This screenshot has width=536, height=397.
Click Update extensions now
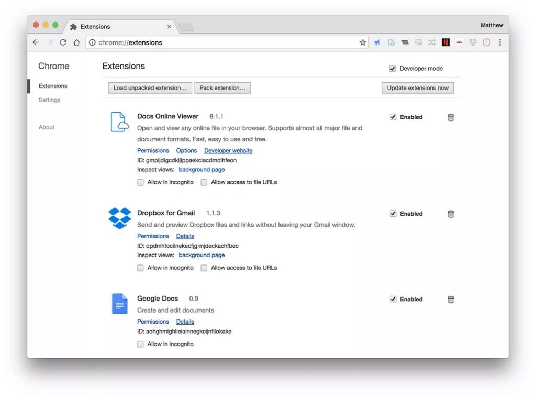pyautogui.click(x=417, y=87)
